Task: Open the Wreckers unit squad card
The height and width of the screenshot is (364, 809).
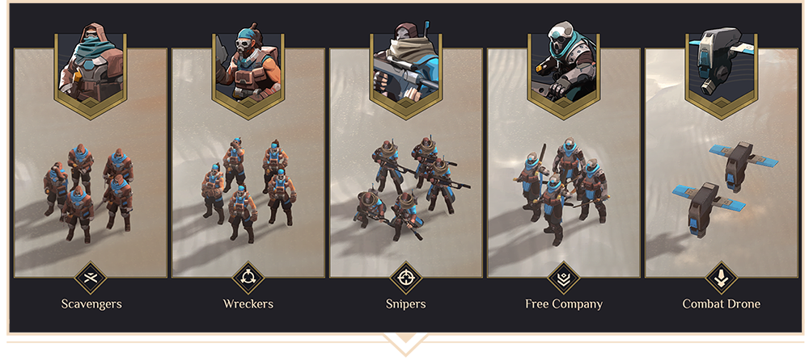Action: [x=248, y=163]
